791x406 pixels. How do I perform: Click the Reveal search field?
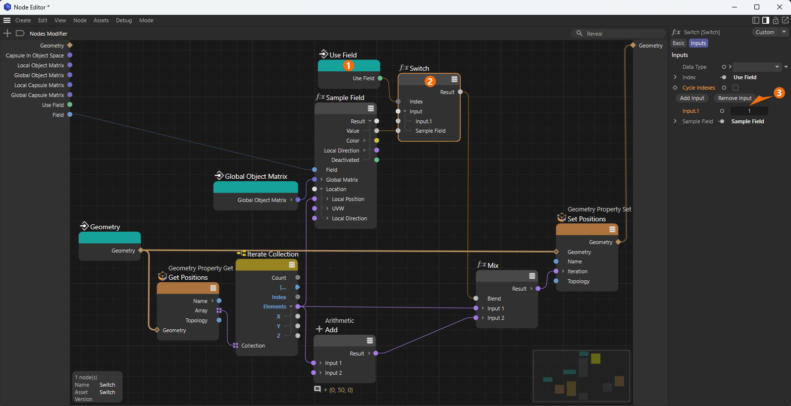pos(618,34)
